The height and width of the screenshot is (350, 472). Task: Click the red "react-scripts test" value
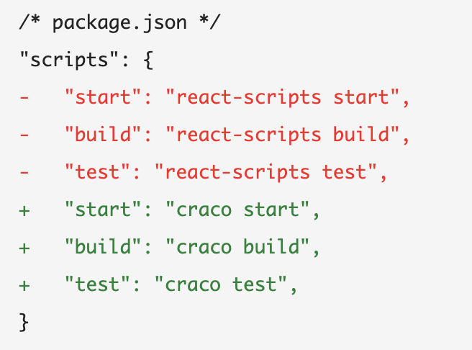pyautogui.click(x=265, y=172)
